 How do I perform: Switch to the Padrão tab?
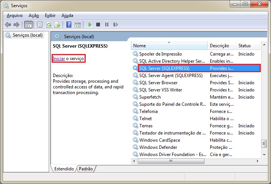pos(86,169)
